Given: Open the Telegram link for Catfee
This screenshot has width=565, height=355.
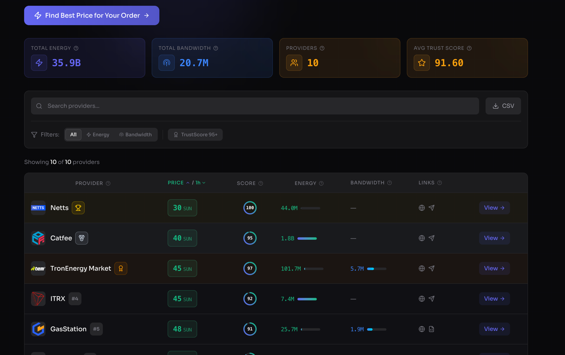Looking at the screenshot, I should click(x=431, y=238).
